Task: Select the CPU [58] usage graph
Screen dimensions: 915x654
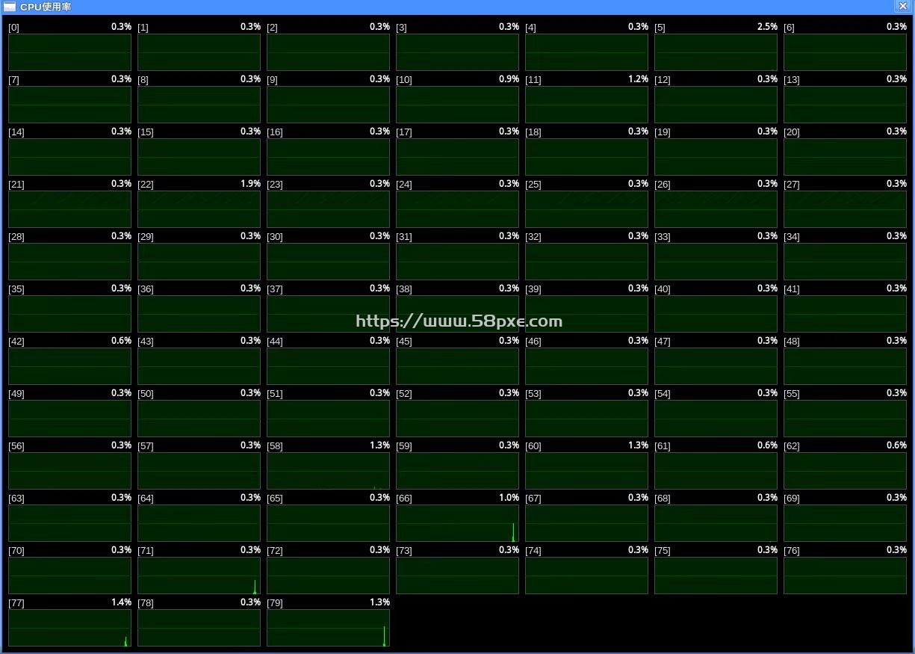Action: 328,471
